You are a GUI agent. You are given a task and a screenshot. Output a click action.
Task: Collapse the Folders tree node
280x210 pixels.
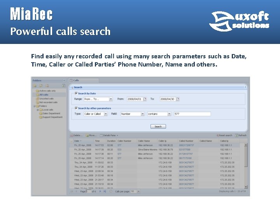coord(34,106)
